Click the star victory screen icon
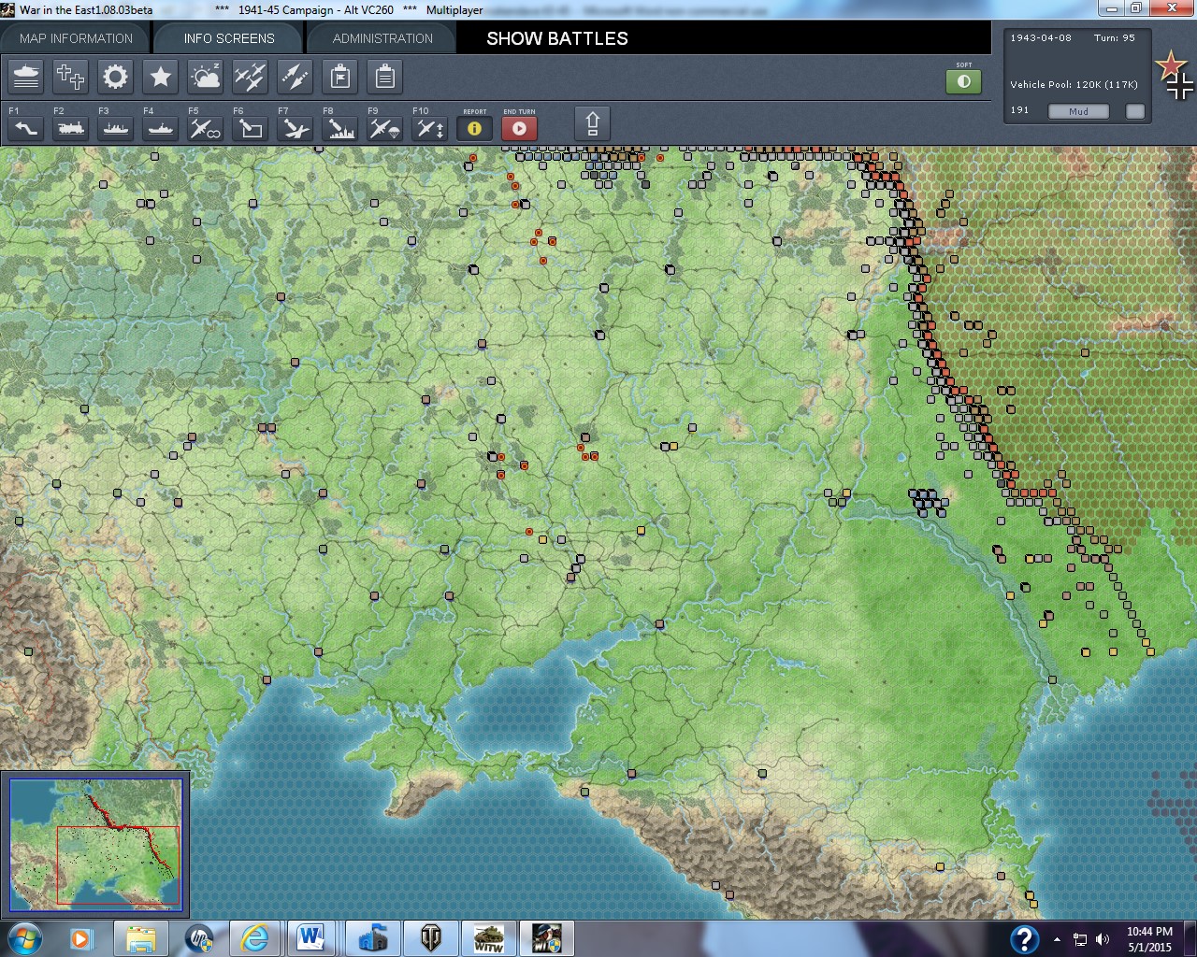 click(x=161, y=77)
